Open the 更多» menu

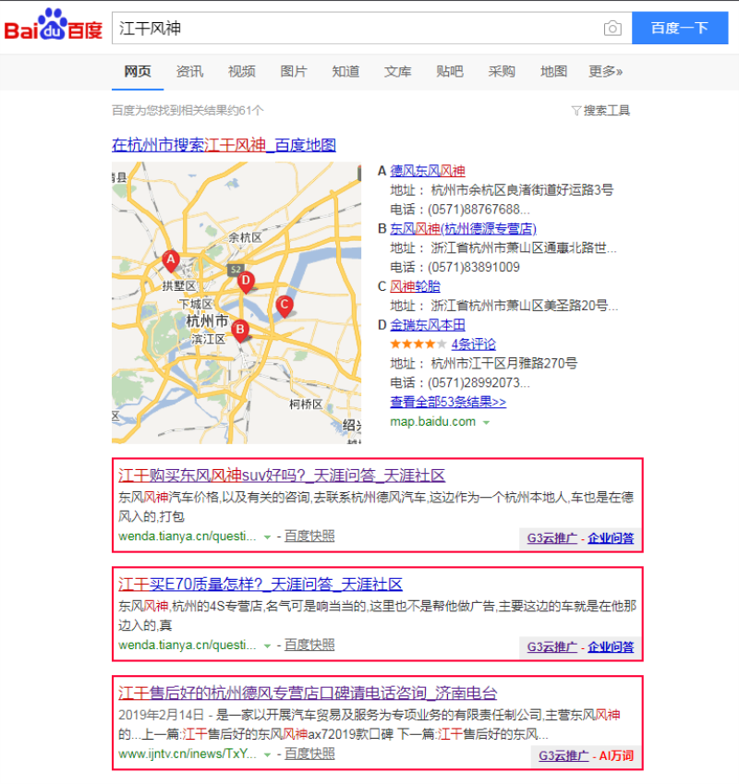tap(605, 71)
